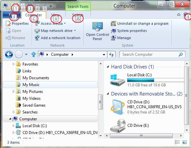
Task: Expand the Favorites tree node
Action: (x=13, y=64)
